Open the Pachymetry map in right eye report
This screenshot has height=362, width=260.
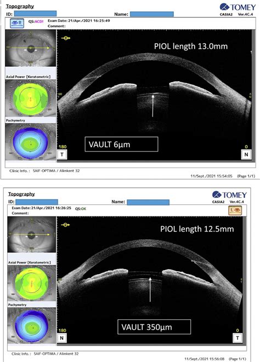pyautogui.click(x=31, y=141)
